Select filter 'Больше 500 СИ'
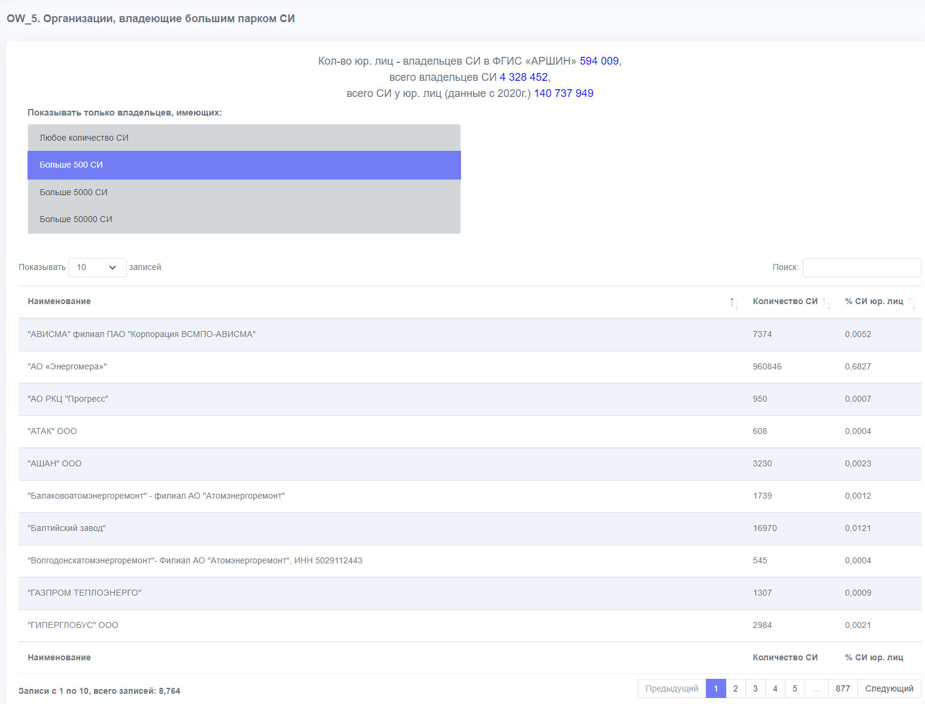The height and width of the screenshot is (704, 925). (244, 165)
